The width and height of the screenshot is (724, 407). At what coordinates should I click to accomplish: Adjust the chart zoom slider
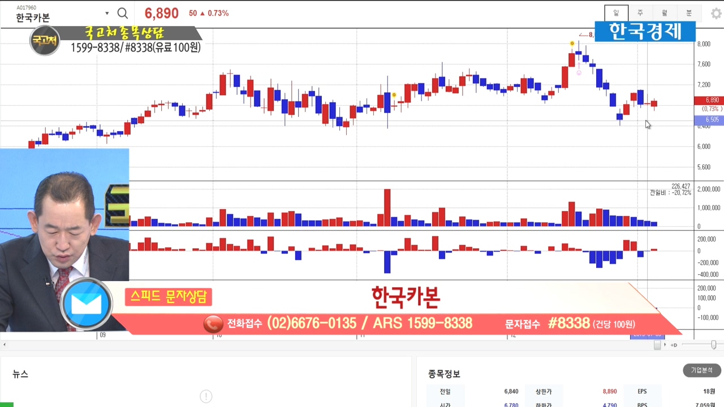coord(713,345)
